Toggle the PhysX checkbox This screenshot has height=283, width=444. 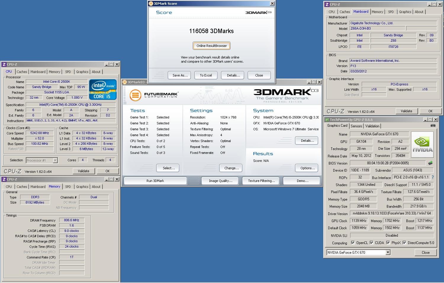(388, 243)
